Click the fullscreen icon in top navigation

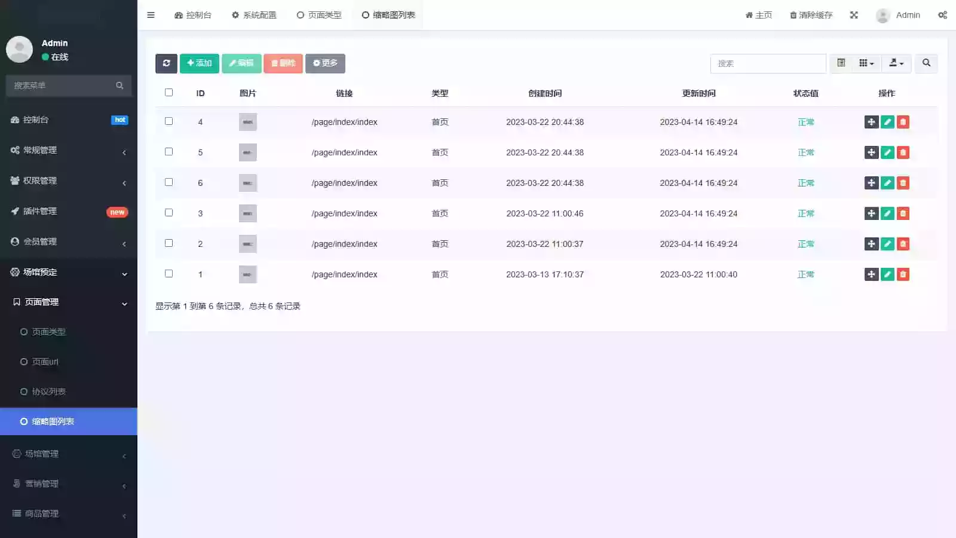pos(854,15)
